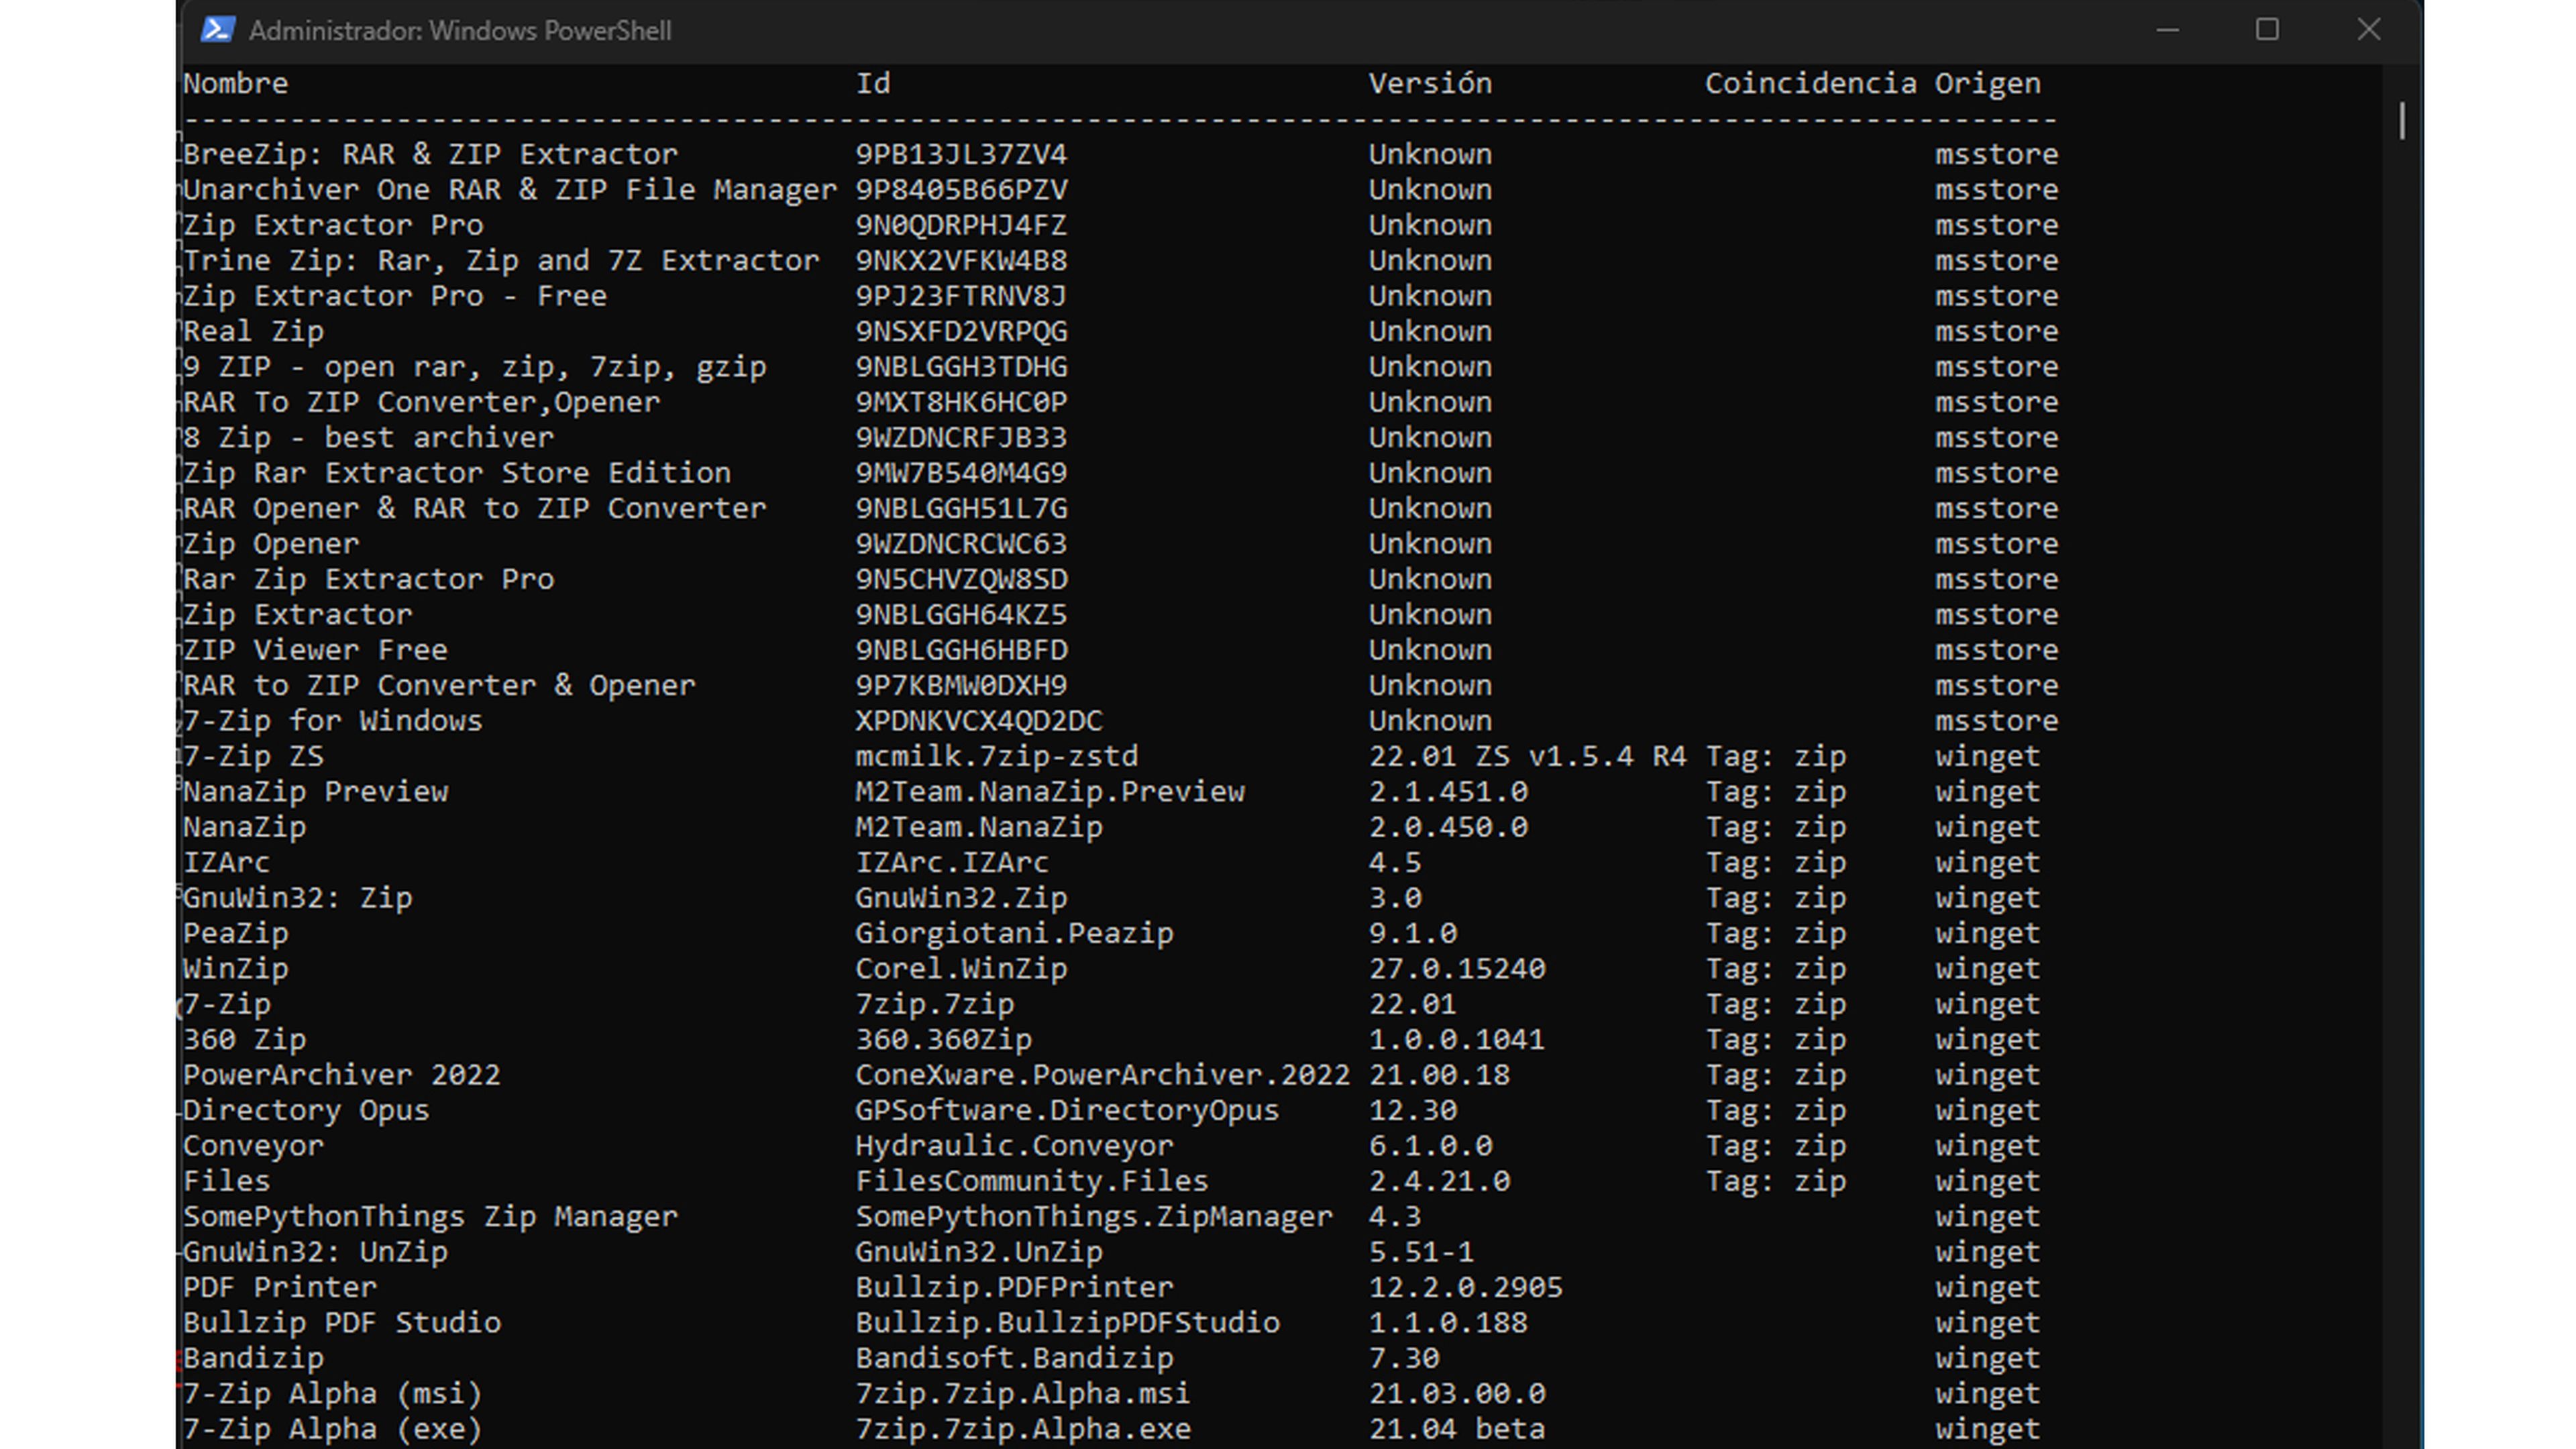Click 'Tag: zip' in the Files row

coord(1775,1182)
